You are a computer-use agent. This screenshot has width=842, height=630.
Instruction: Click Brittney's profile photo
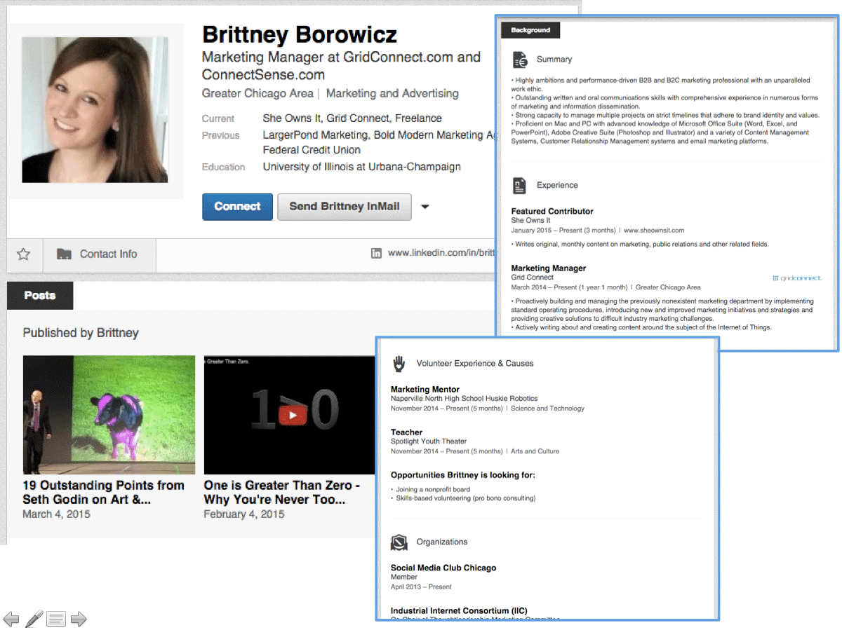click(x=95, y=110)
